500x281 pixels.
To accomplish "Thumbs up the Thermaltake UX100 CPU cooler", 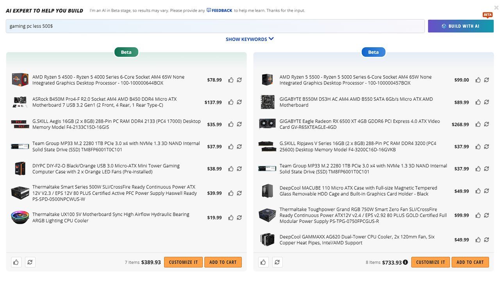I will [x=231, y=218].
